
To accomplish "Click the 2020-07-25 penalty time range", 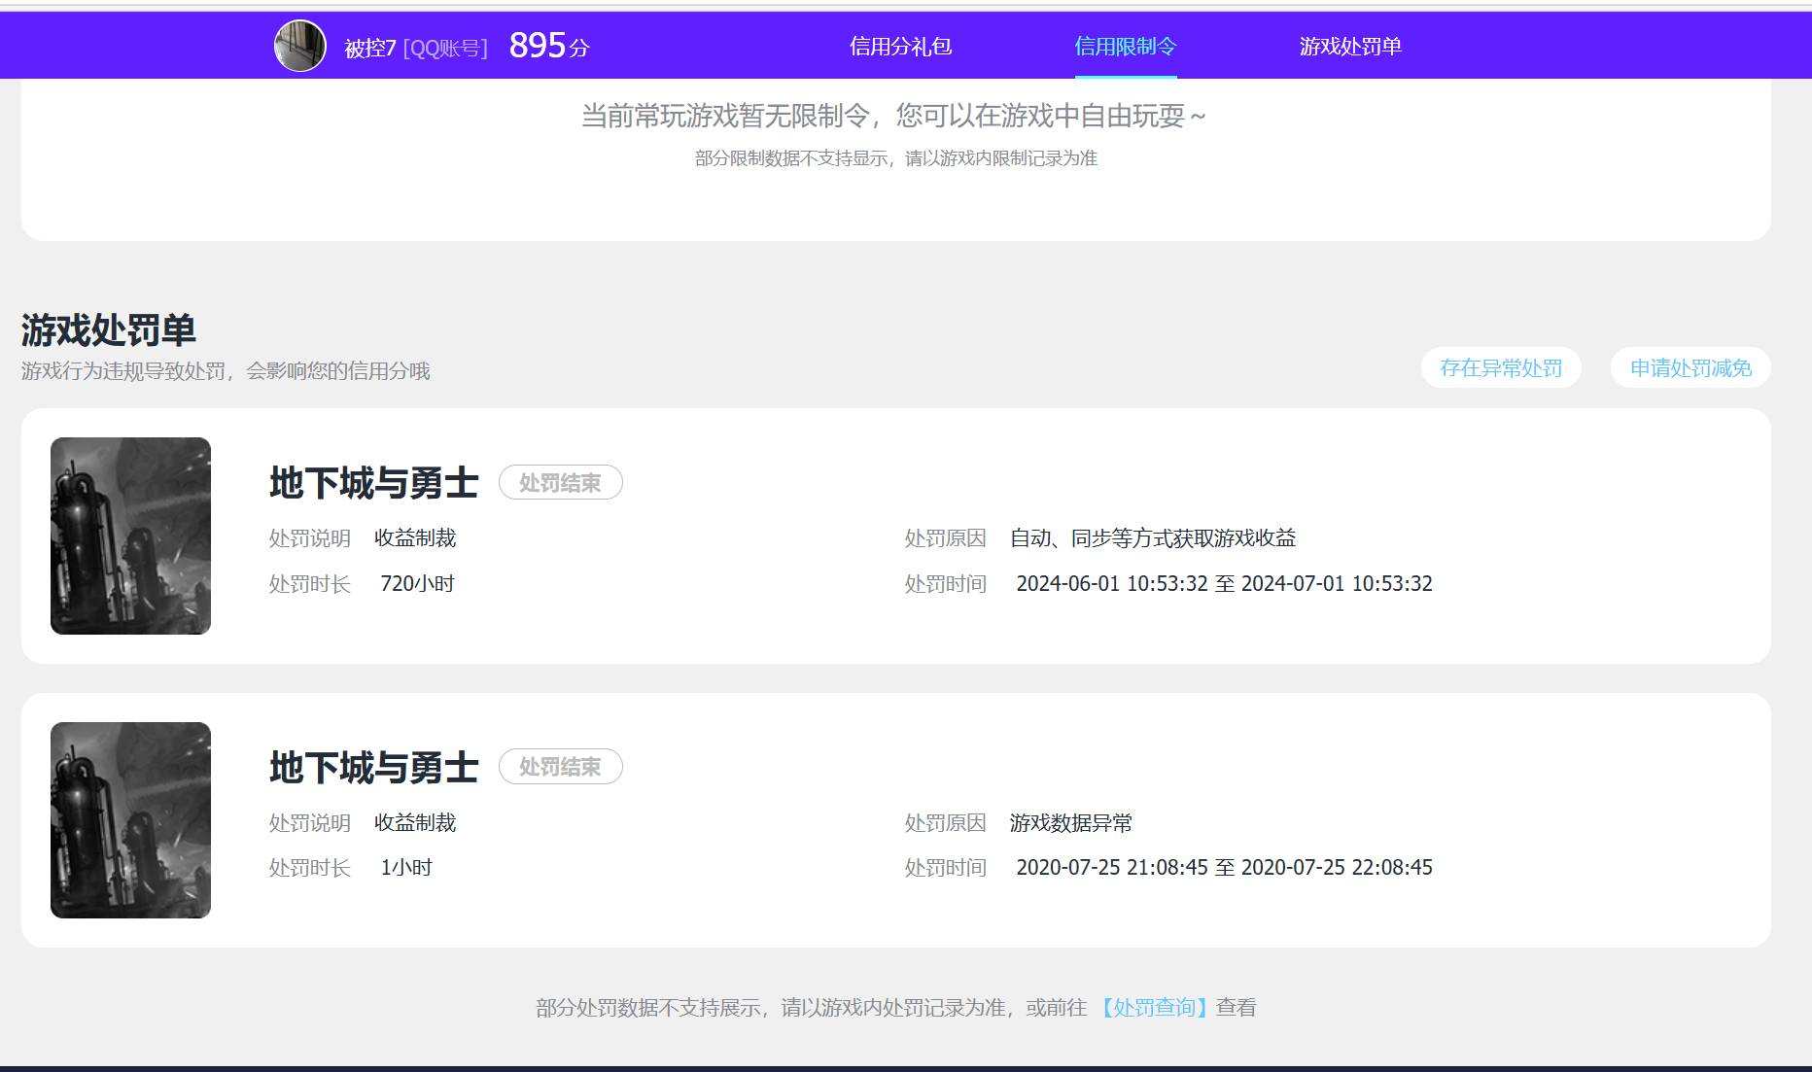I will point(1224,868).
